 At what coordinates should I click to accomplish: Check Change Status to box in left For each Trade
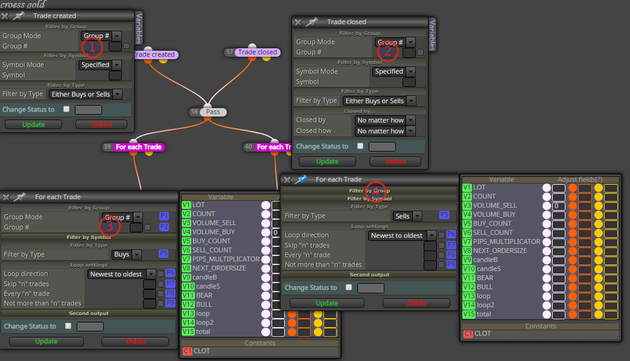click(68, 325)
